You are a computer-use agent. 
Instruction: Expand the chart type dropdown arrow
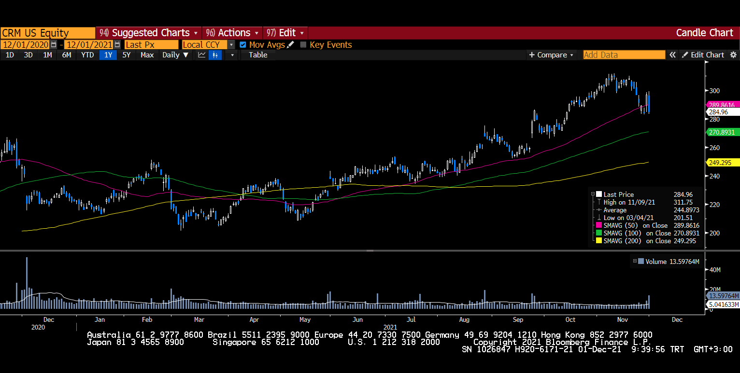[232, 55]
